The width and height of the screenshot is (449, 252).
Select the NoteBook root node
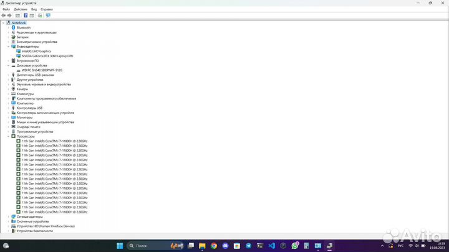[x=19, y=23]
